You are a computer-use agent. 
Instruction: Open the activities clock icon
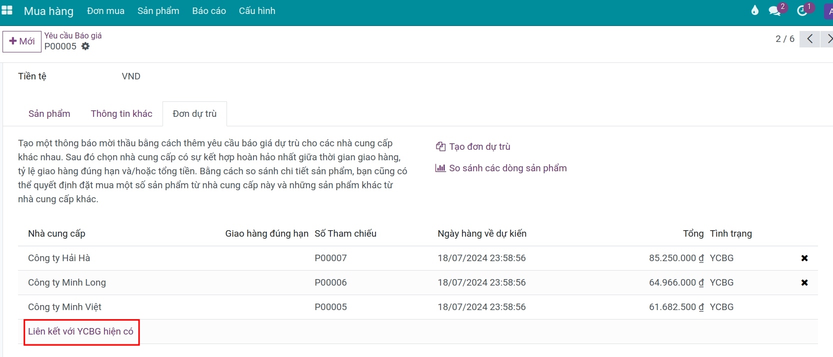(802, 10)
